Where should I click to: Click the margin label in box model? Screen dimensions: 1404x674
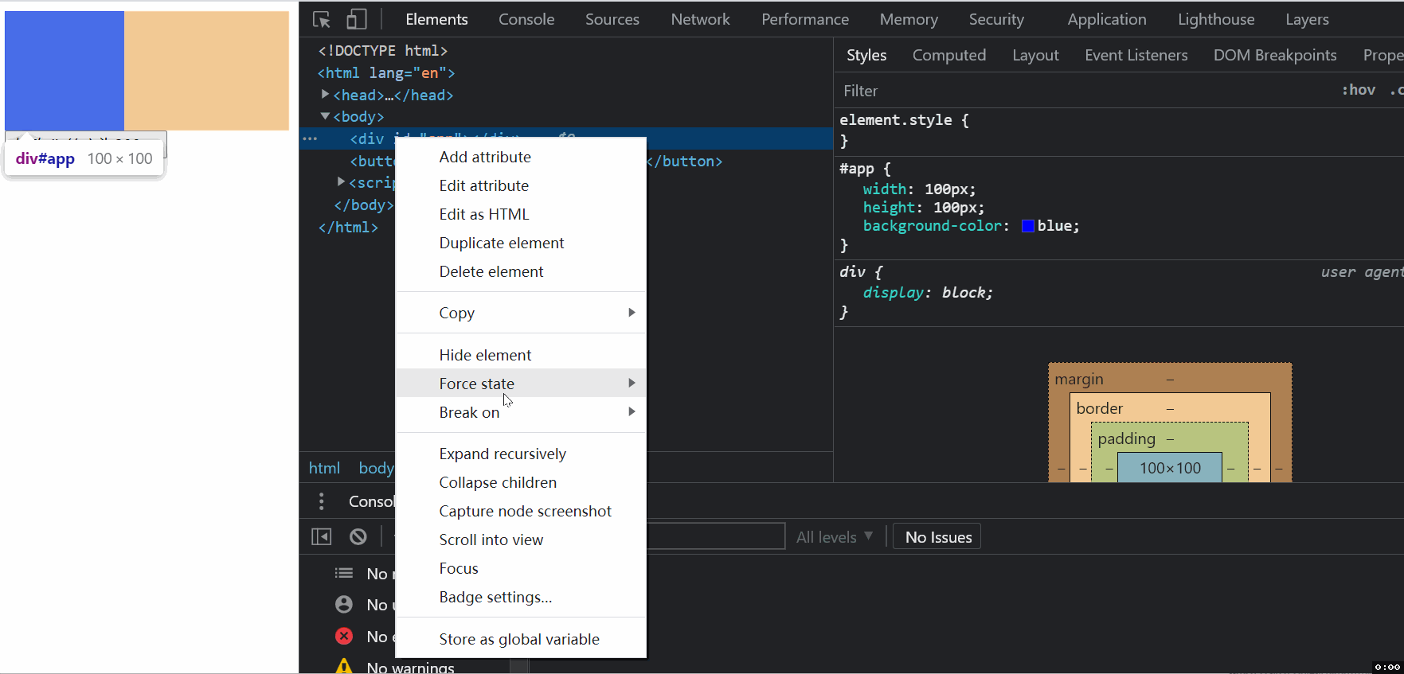(x=1079, y=380)
